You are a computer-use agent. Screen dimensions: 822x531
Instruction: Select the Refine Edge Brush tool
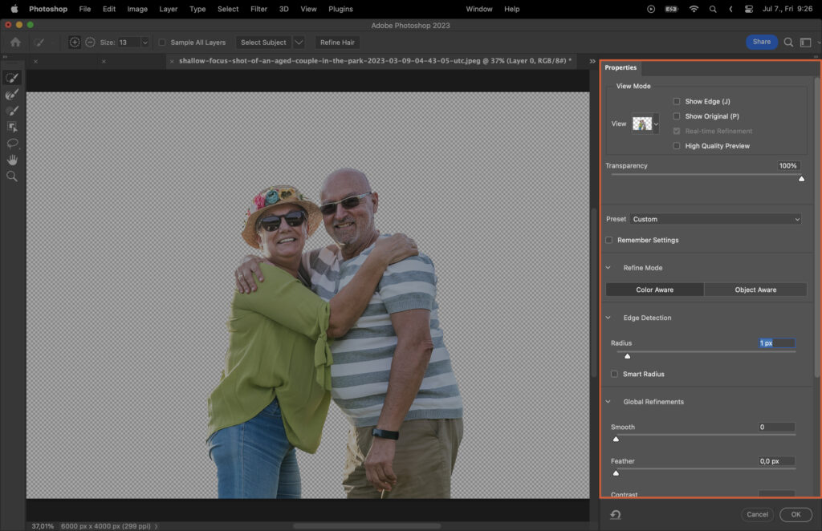click(x=11, y=94)
